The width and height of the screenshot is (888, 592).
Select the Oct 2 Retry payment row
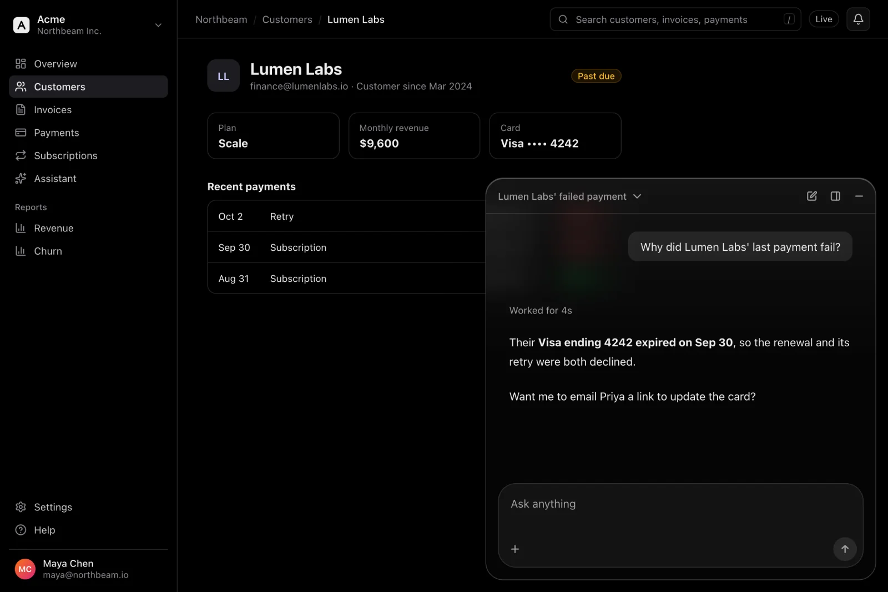pyautogui.click(x=347, y=216)
